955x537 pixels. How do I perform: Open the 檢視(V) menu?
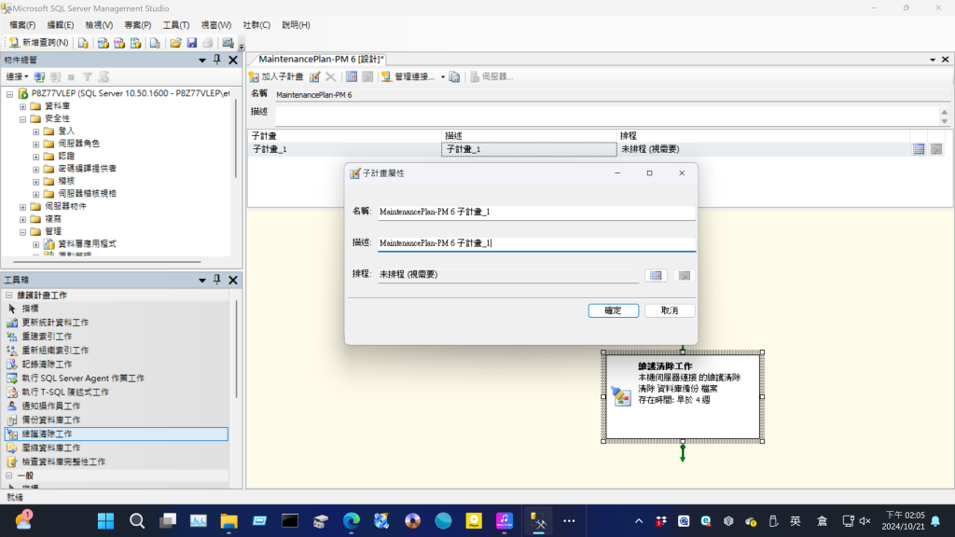click(99, 25)
